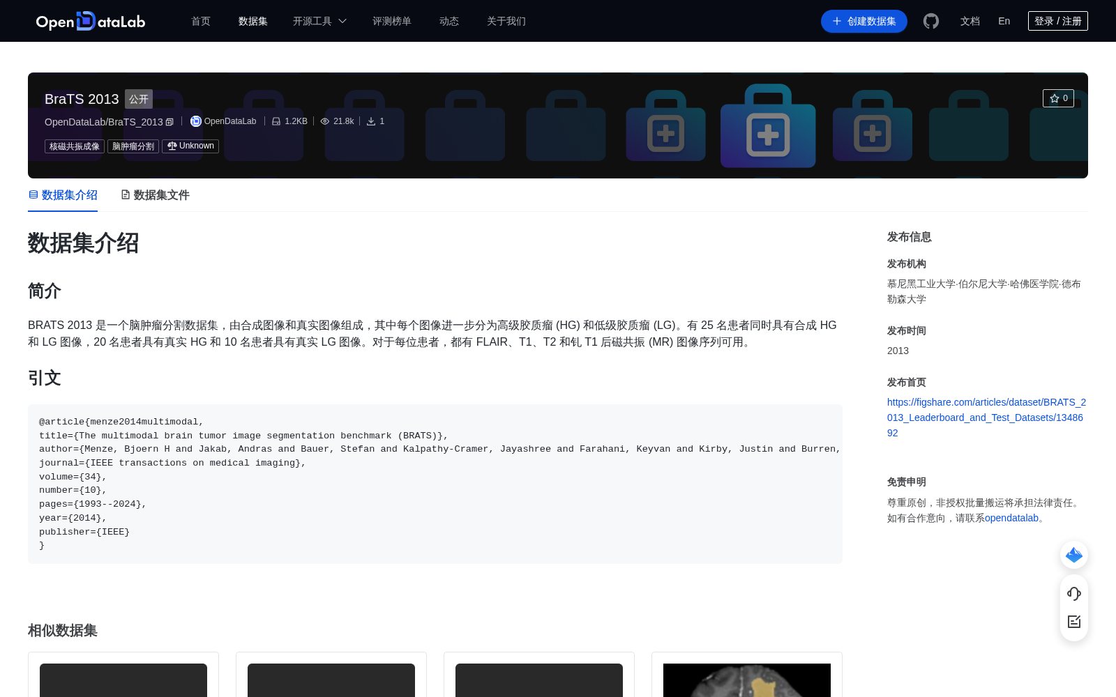Click the download count icon
The height and width of the screenshot is (697, 1116).
(371, 121)
